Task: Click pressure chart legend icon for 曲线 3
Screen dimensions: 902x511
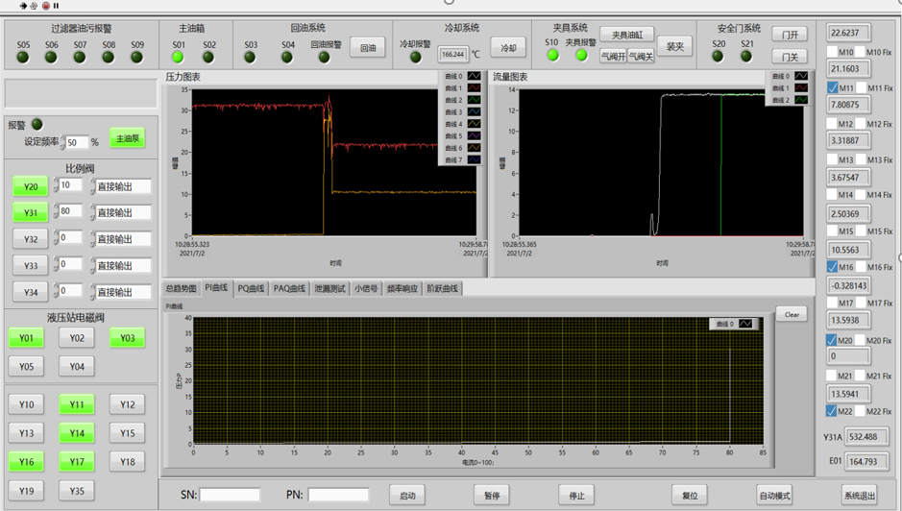Action: pyautogui.click(x=474, y=112)
